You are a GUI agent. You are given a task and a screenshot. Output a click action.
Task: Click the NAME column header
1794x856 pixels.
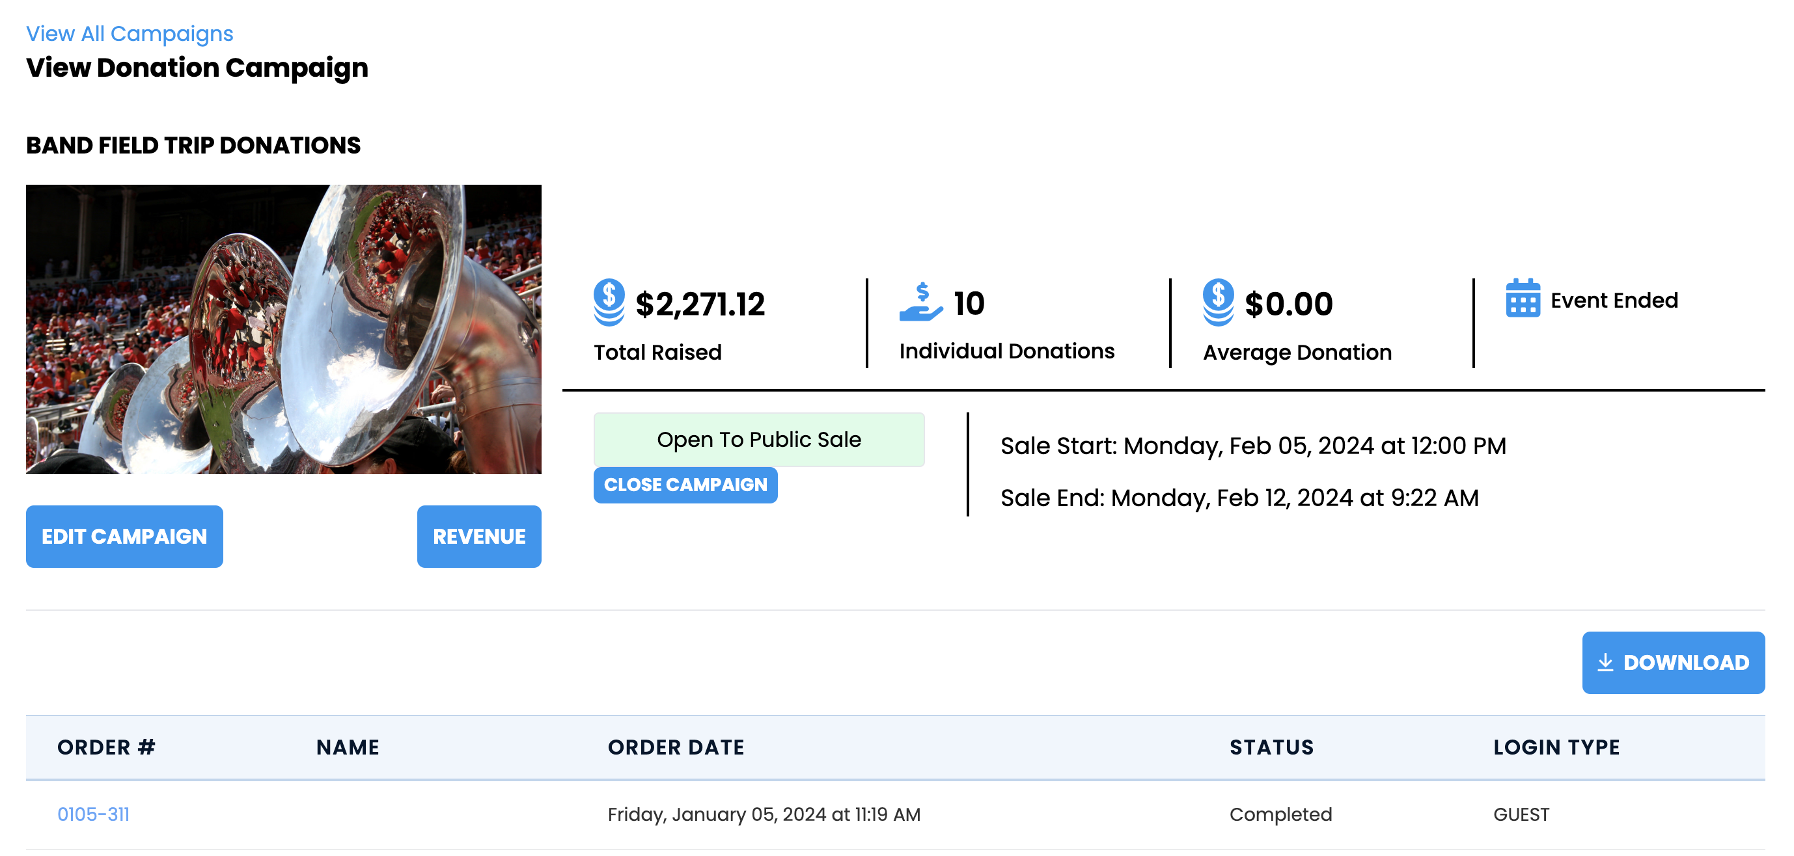[348, 747]
